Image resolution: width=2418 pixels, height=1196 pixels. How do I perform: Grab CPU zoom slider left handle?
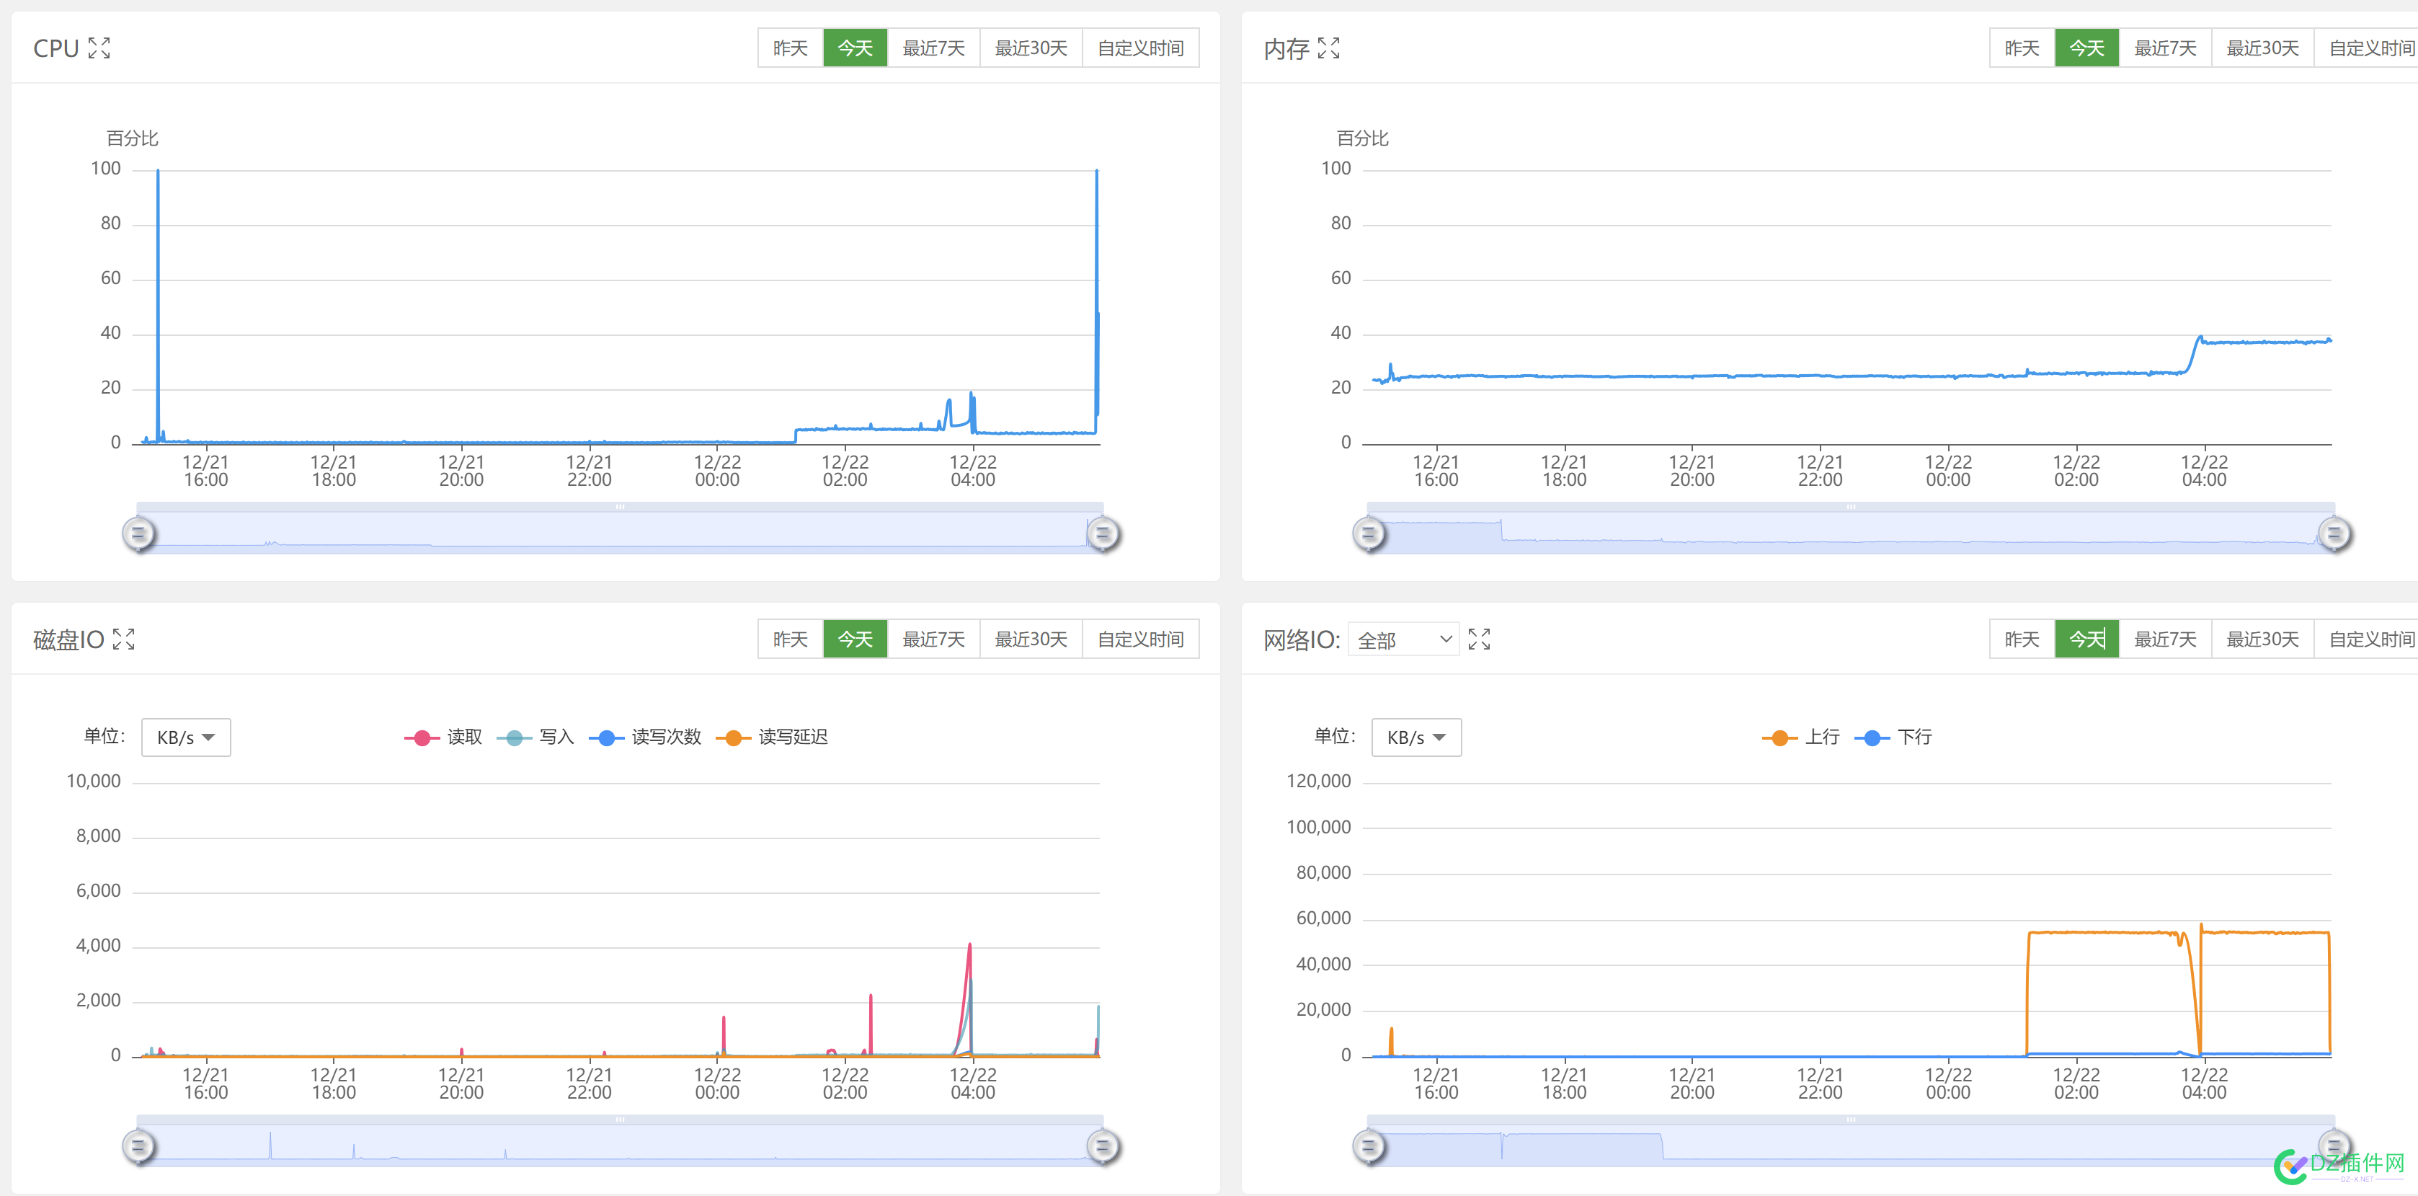(x=139, y=534)
